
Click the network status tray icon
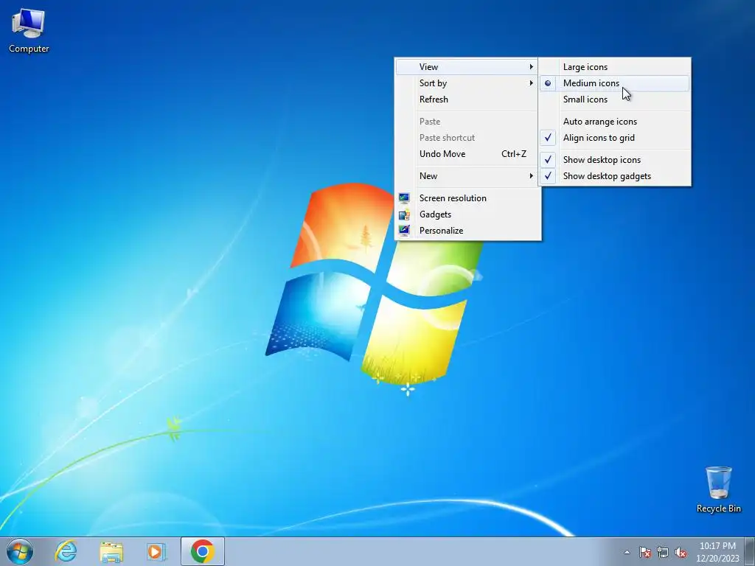coord(663,552)
